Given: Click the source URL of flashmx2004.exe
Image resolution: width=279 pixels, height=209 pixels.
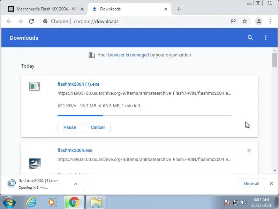Looking at the screenshot, I should (x=144, y=160).
